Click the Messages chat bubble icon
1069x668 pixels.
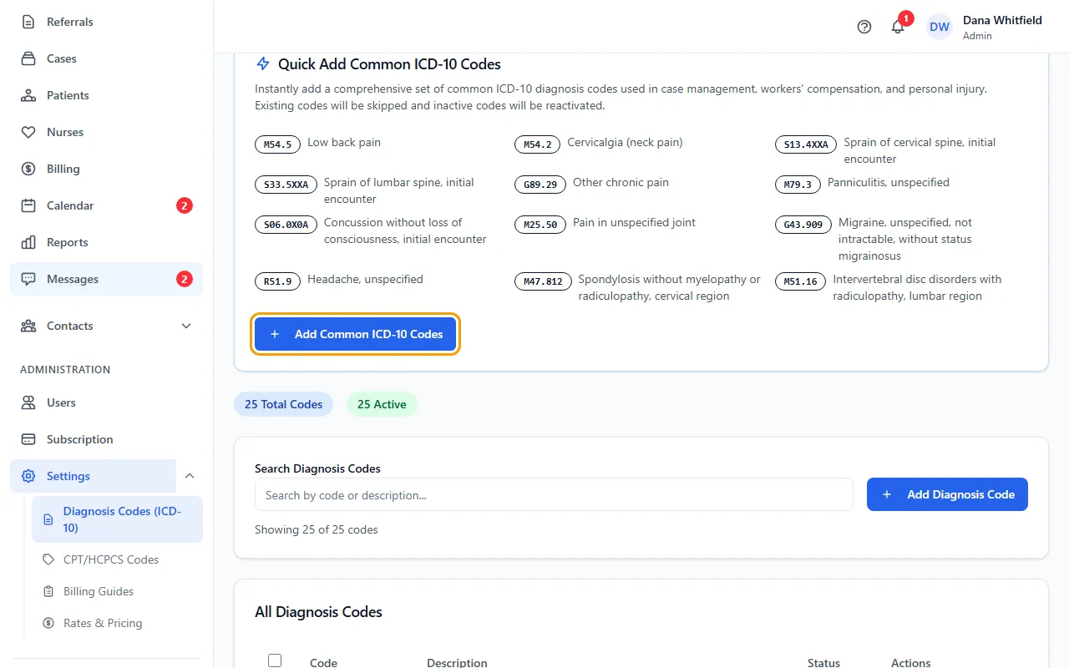pyautogui.click(x=28, y=279)
